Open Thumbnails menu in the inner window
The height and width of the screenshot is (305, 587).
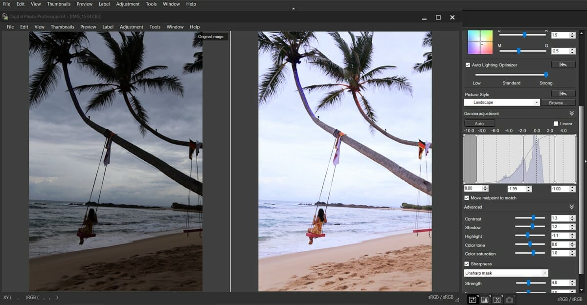(62, 27)
